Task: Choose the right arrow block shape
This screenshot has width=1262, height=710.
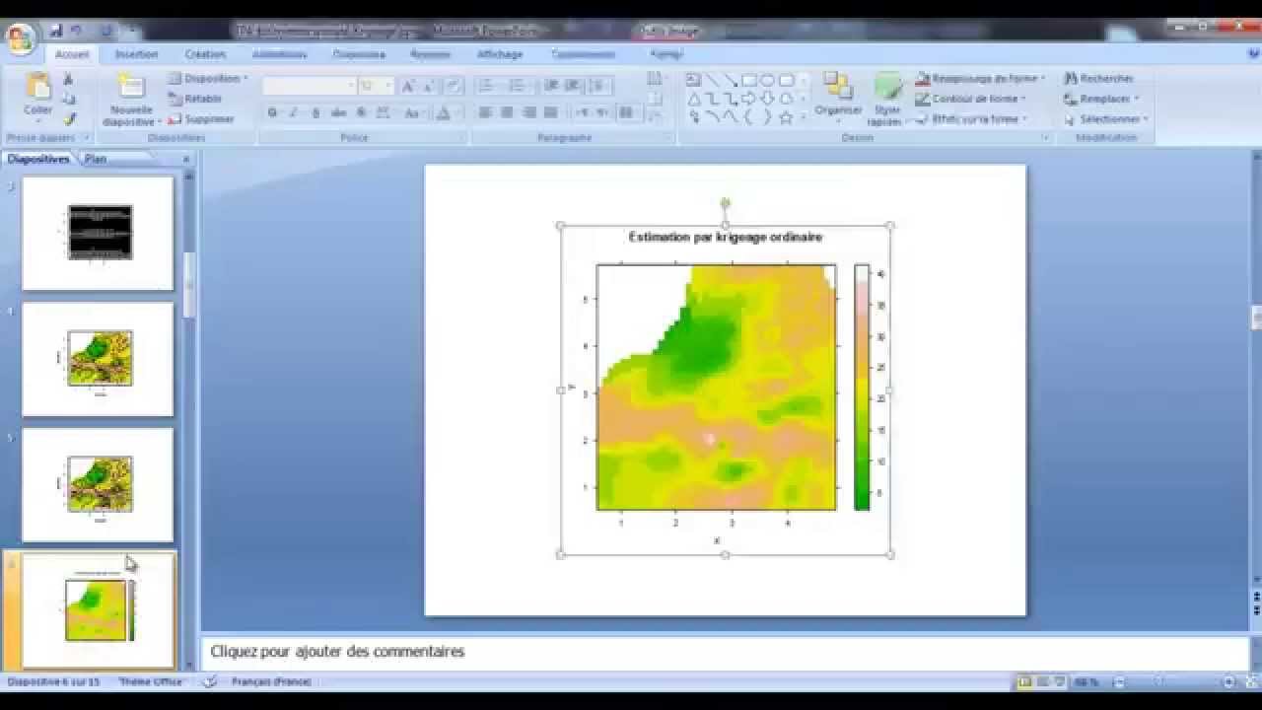Action: [749, 99]
